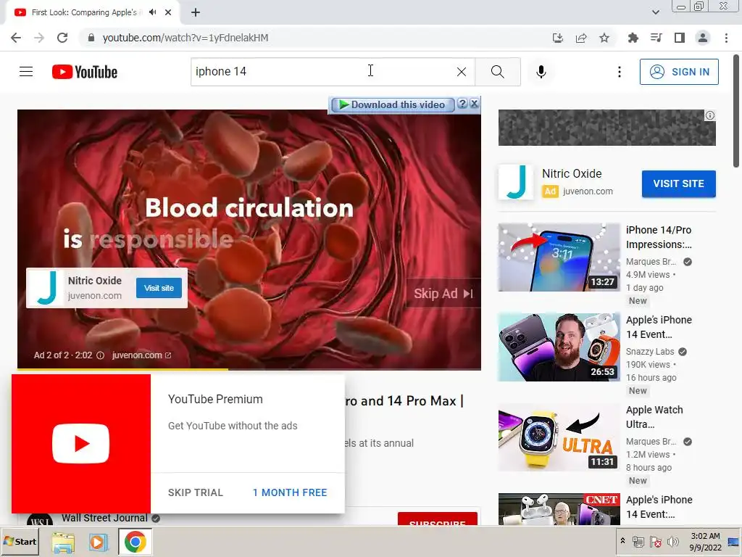Share this page icon in address bar
Screen dimensions: 742x557
[581, 38]
